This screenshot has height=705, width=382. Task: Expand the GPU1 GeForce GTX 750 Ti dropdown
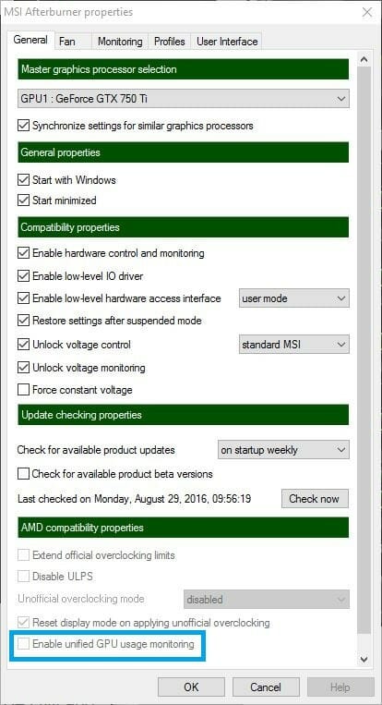coord(183,99)
